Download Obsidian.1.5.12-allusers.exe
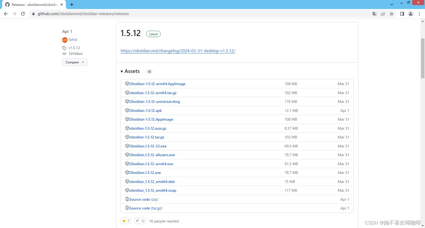 click(152, 155)
